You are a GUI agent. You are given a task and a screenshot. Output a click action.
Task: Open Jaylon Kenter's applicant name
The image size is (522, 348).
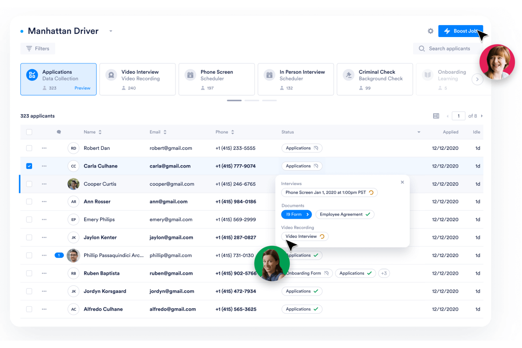100,238
